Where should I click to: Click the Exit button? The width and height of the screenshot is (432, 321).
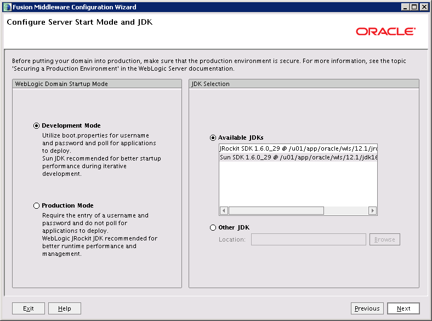click(x=29, y=308)
